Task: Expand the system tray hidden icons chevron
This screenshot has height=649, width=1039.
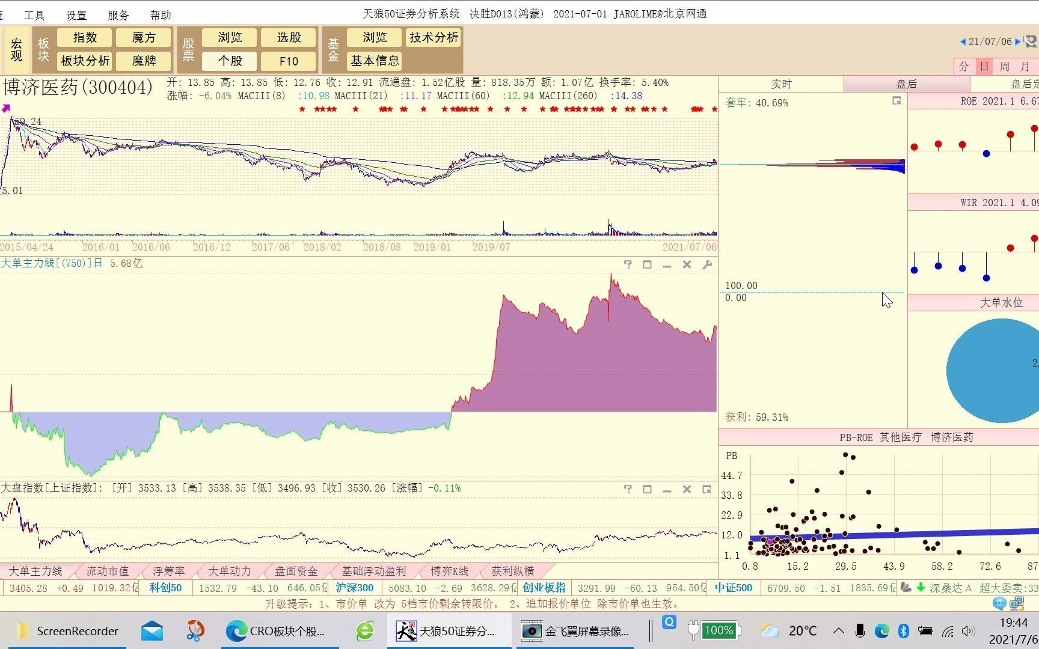Action: pos(838,630)
